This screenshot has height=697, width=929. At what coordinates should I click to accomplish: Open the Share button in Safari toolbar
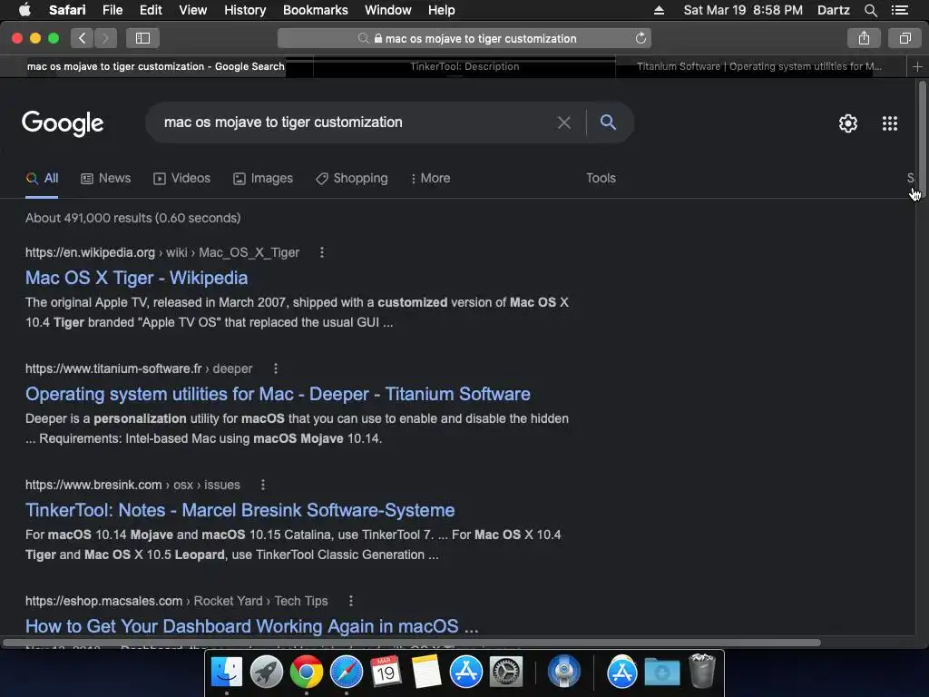864,38
